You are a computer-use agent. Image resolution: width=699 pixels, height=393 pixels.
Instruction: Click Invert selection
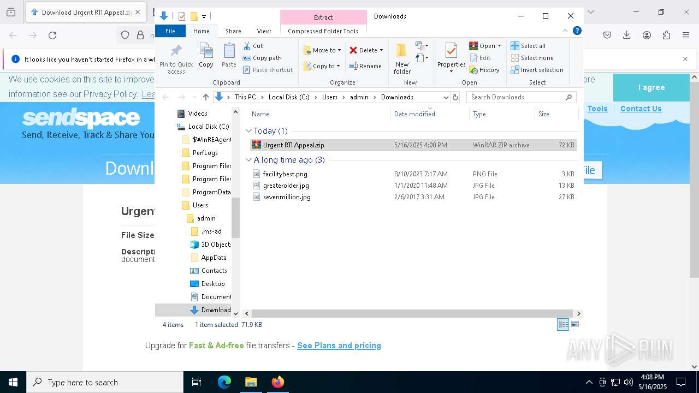click(537, 70)
